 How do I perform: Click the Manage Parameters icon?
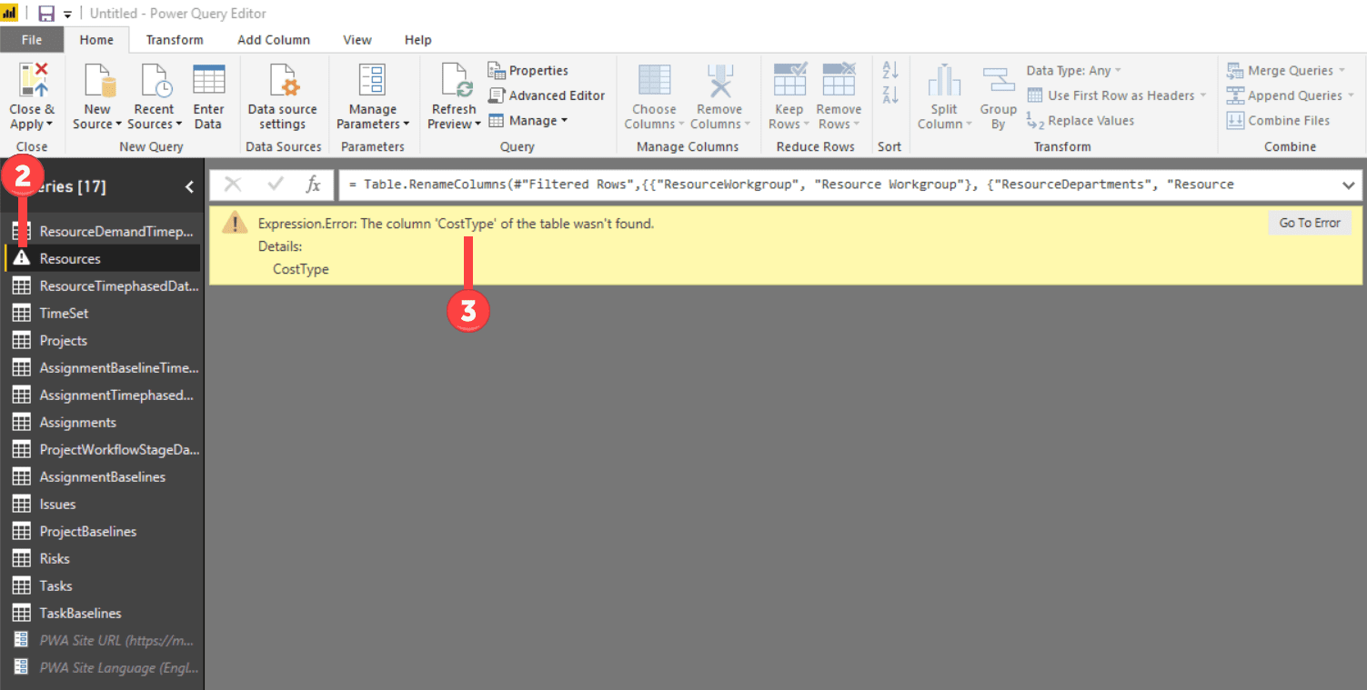point(373,80)
